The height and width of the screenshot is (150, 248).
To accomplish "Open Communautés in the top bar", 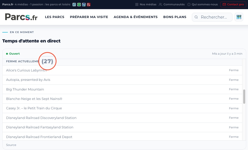I will tap(172, 4).
